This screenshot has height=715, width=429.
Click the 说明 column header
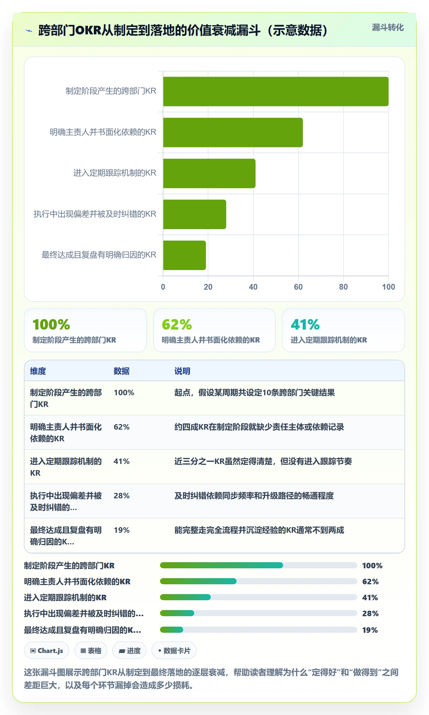pyautogui.click(x=182, y=371)
